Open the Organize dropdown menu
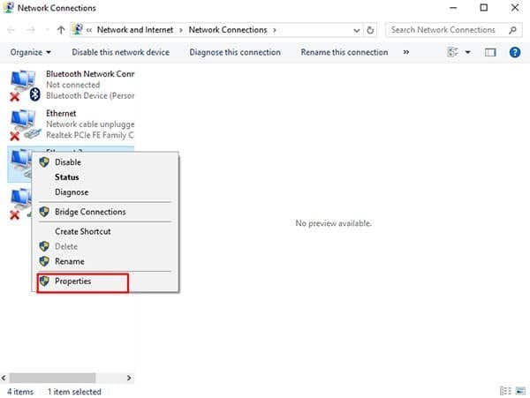 click(x=30, y=52)
